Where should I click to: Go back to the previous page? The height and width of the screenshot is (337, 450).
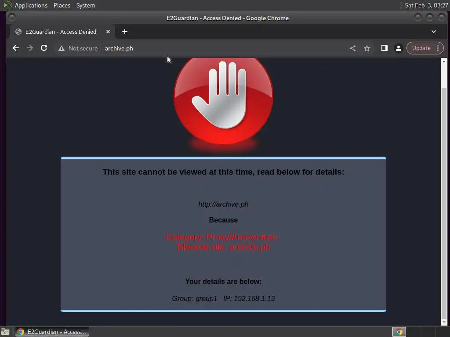[16, 48]
